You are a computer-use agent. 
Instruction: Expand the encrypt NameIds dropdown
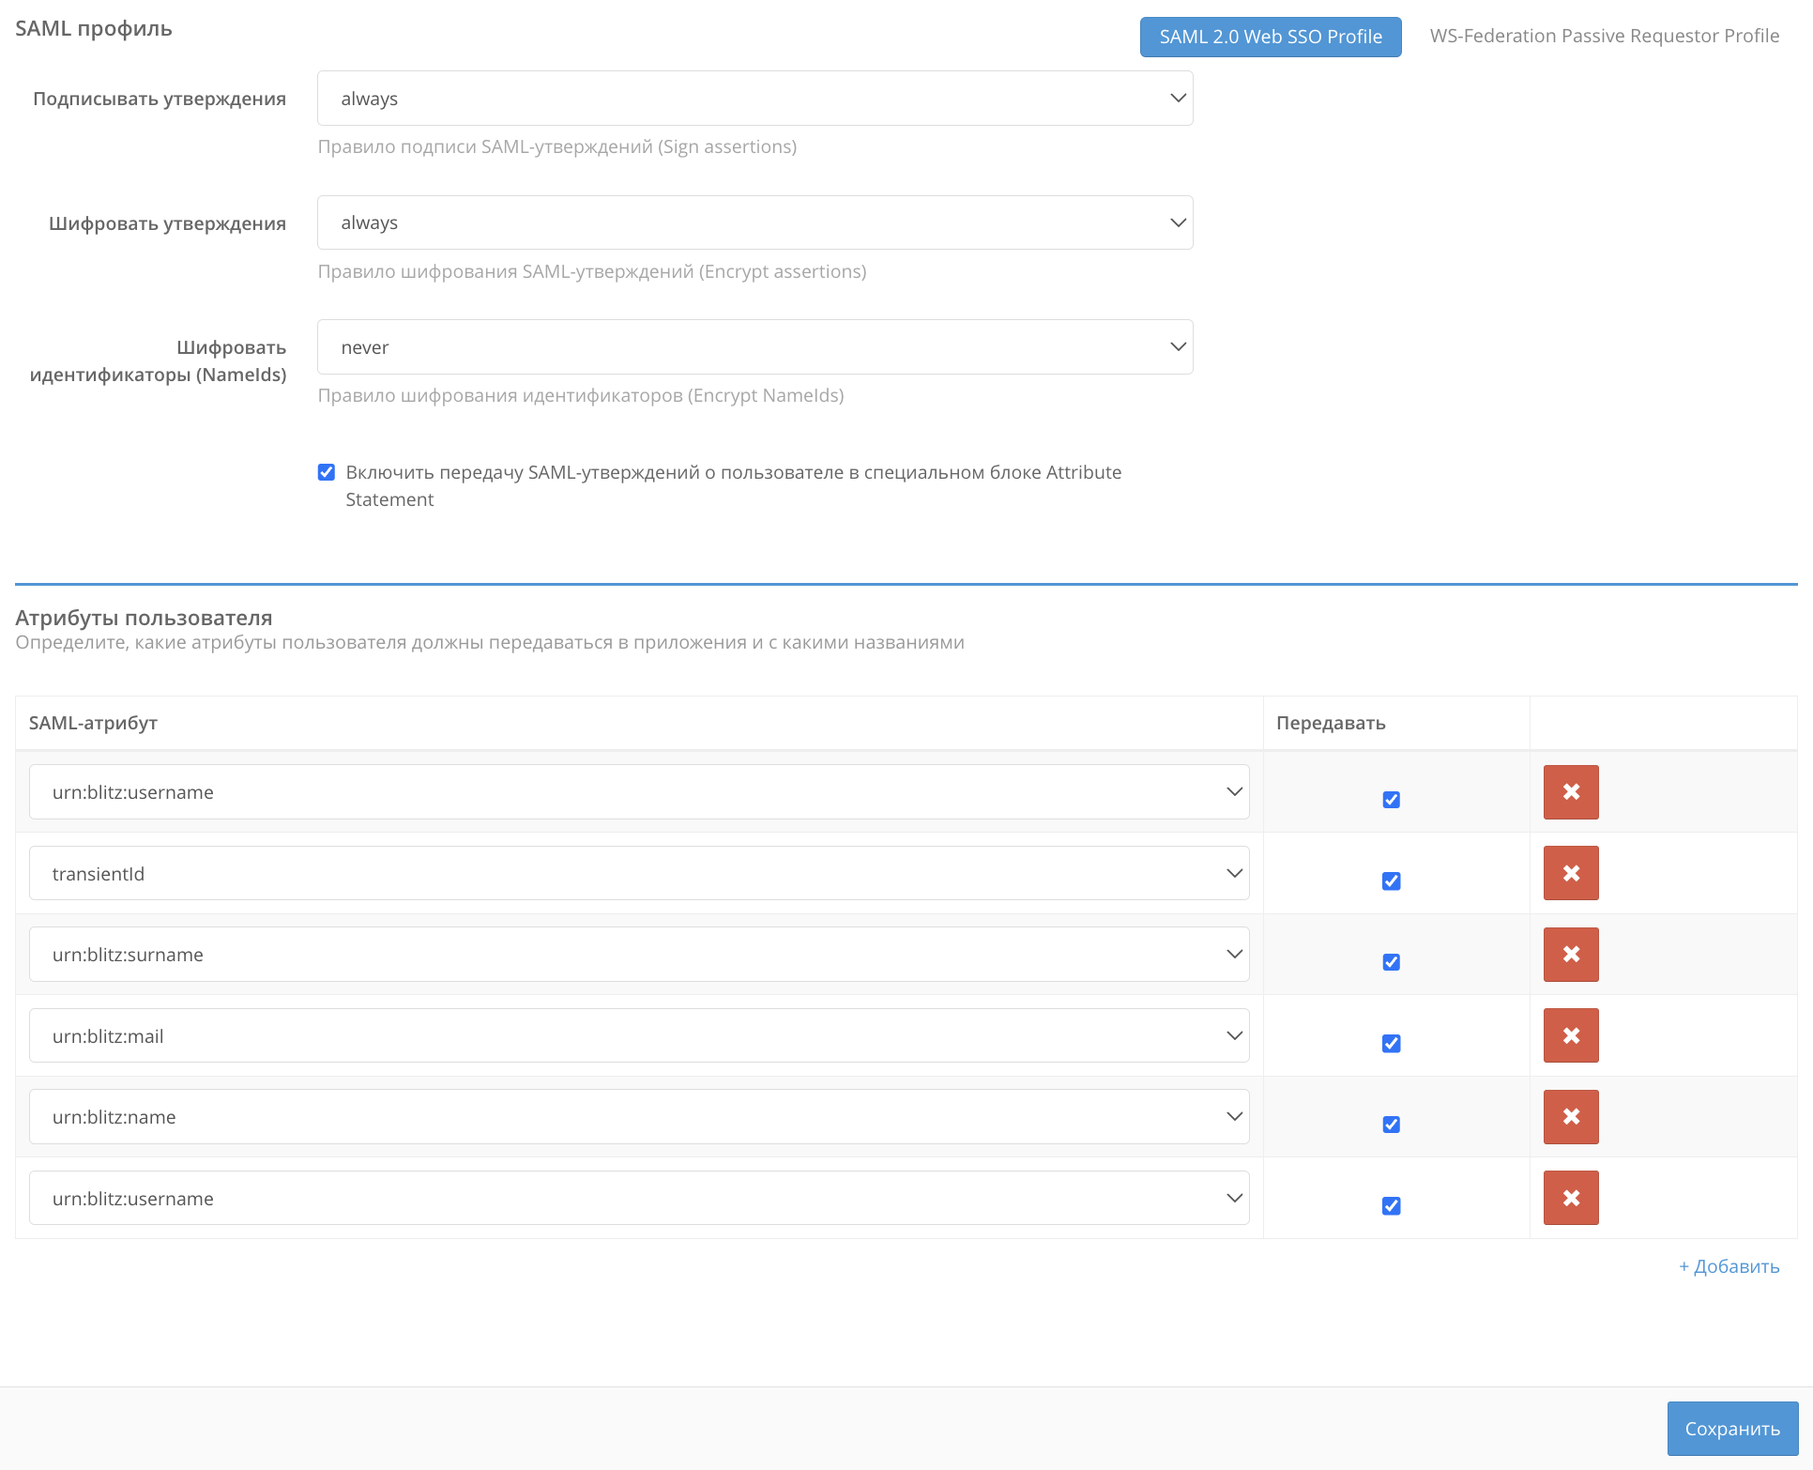pos(754,347)
